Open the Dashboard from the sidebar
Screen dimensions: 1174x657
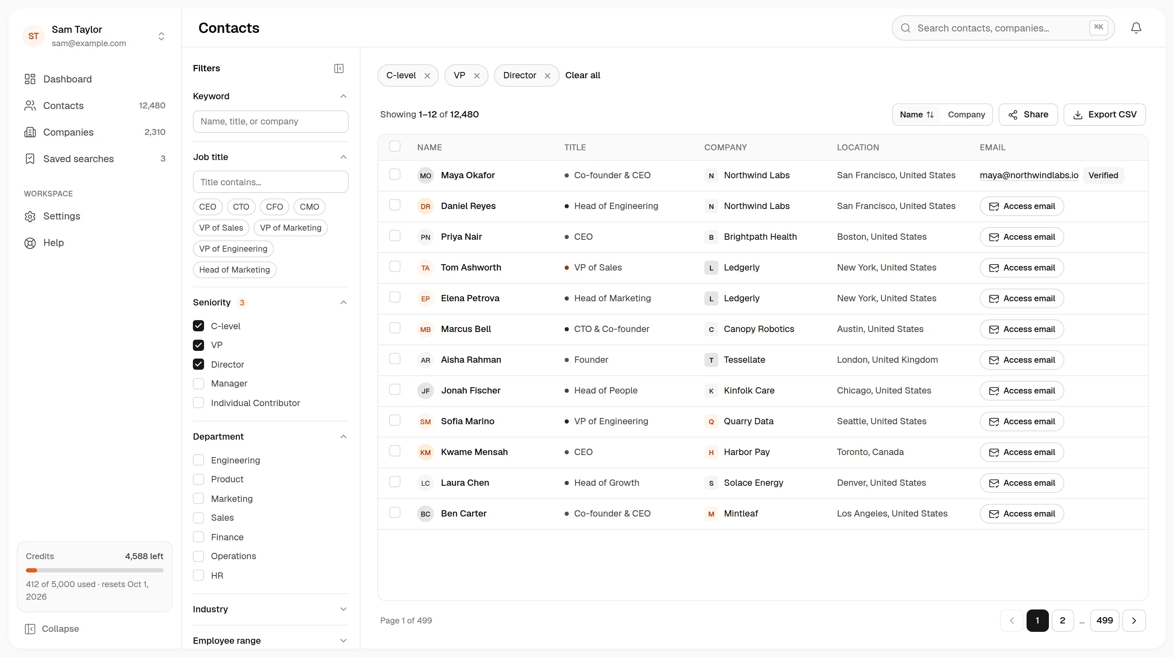tap(95, 79)
